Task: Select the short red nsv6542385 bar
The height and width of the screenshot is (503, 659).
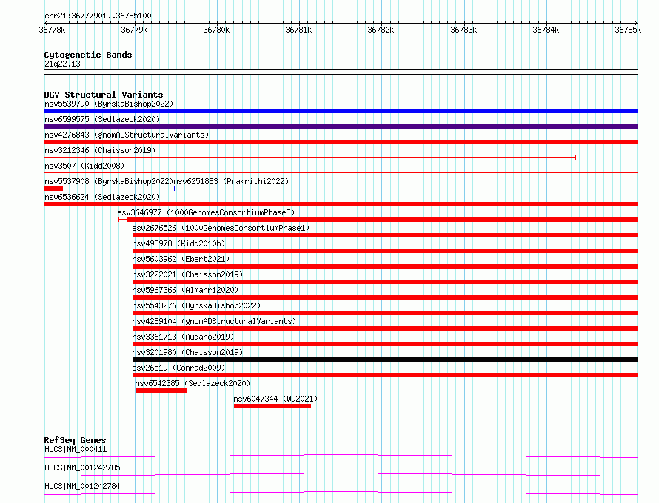Action: pyautogui.click(x=161, y=391)
